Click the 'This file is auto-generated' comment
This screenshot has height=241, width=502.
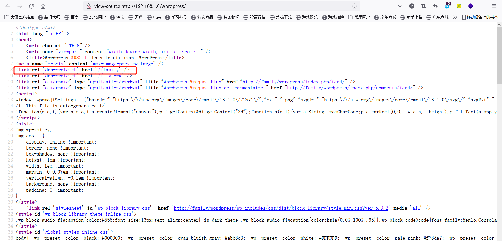(60, 106)
